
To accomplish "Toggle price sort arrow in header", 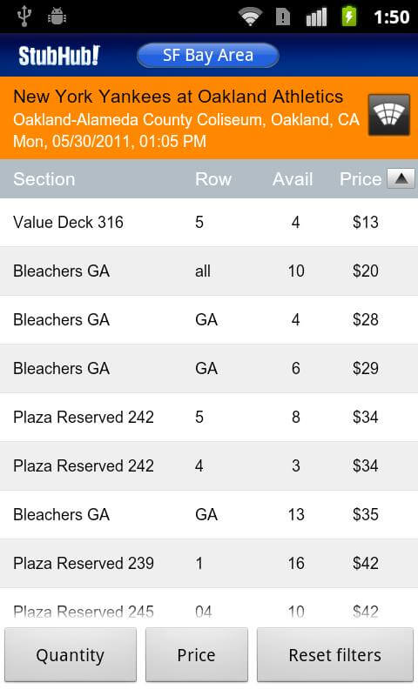I will pos(401,178).
